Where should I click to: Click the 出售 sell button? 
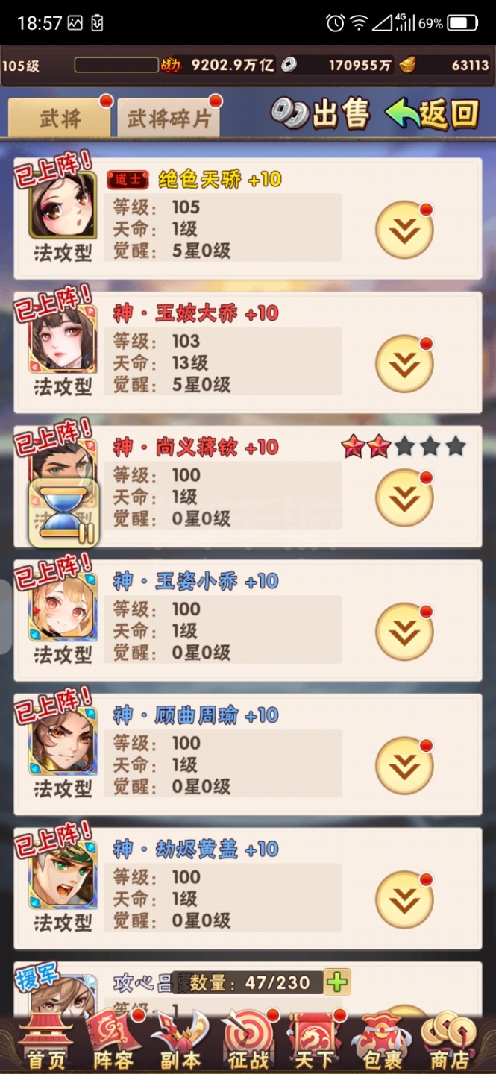coord(321,114)
